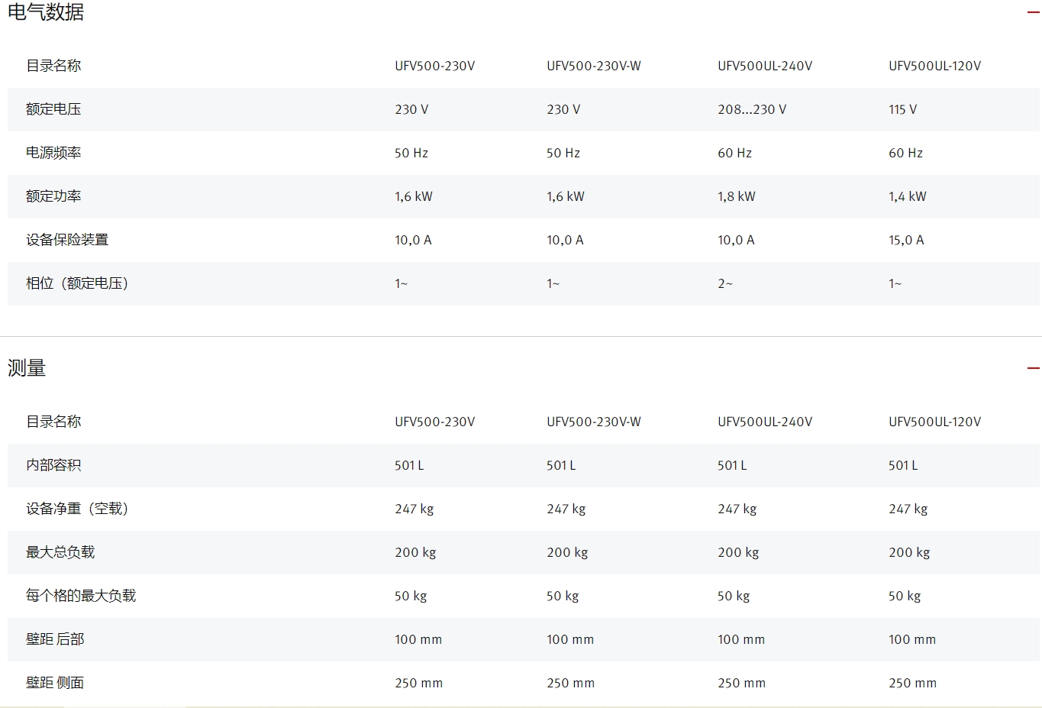Click the 壁距 后部 row label
1042x708 pixels.
pos(55,639)
